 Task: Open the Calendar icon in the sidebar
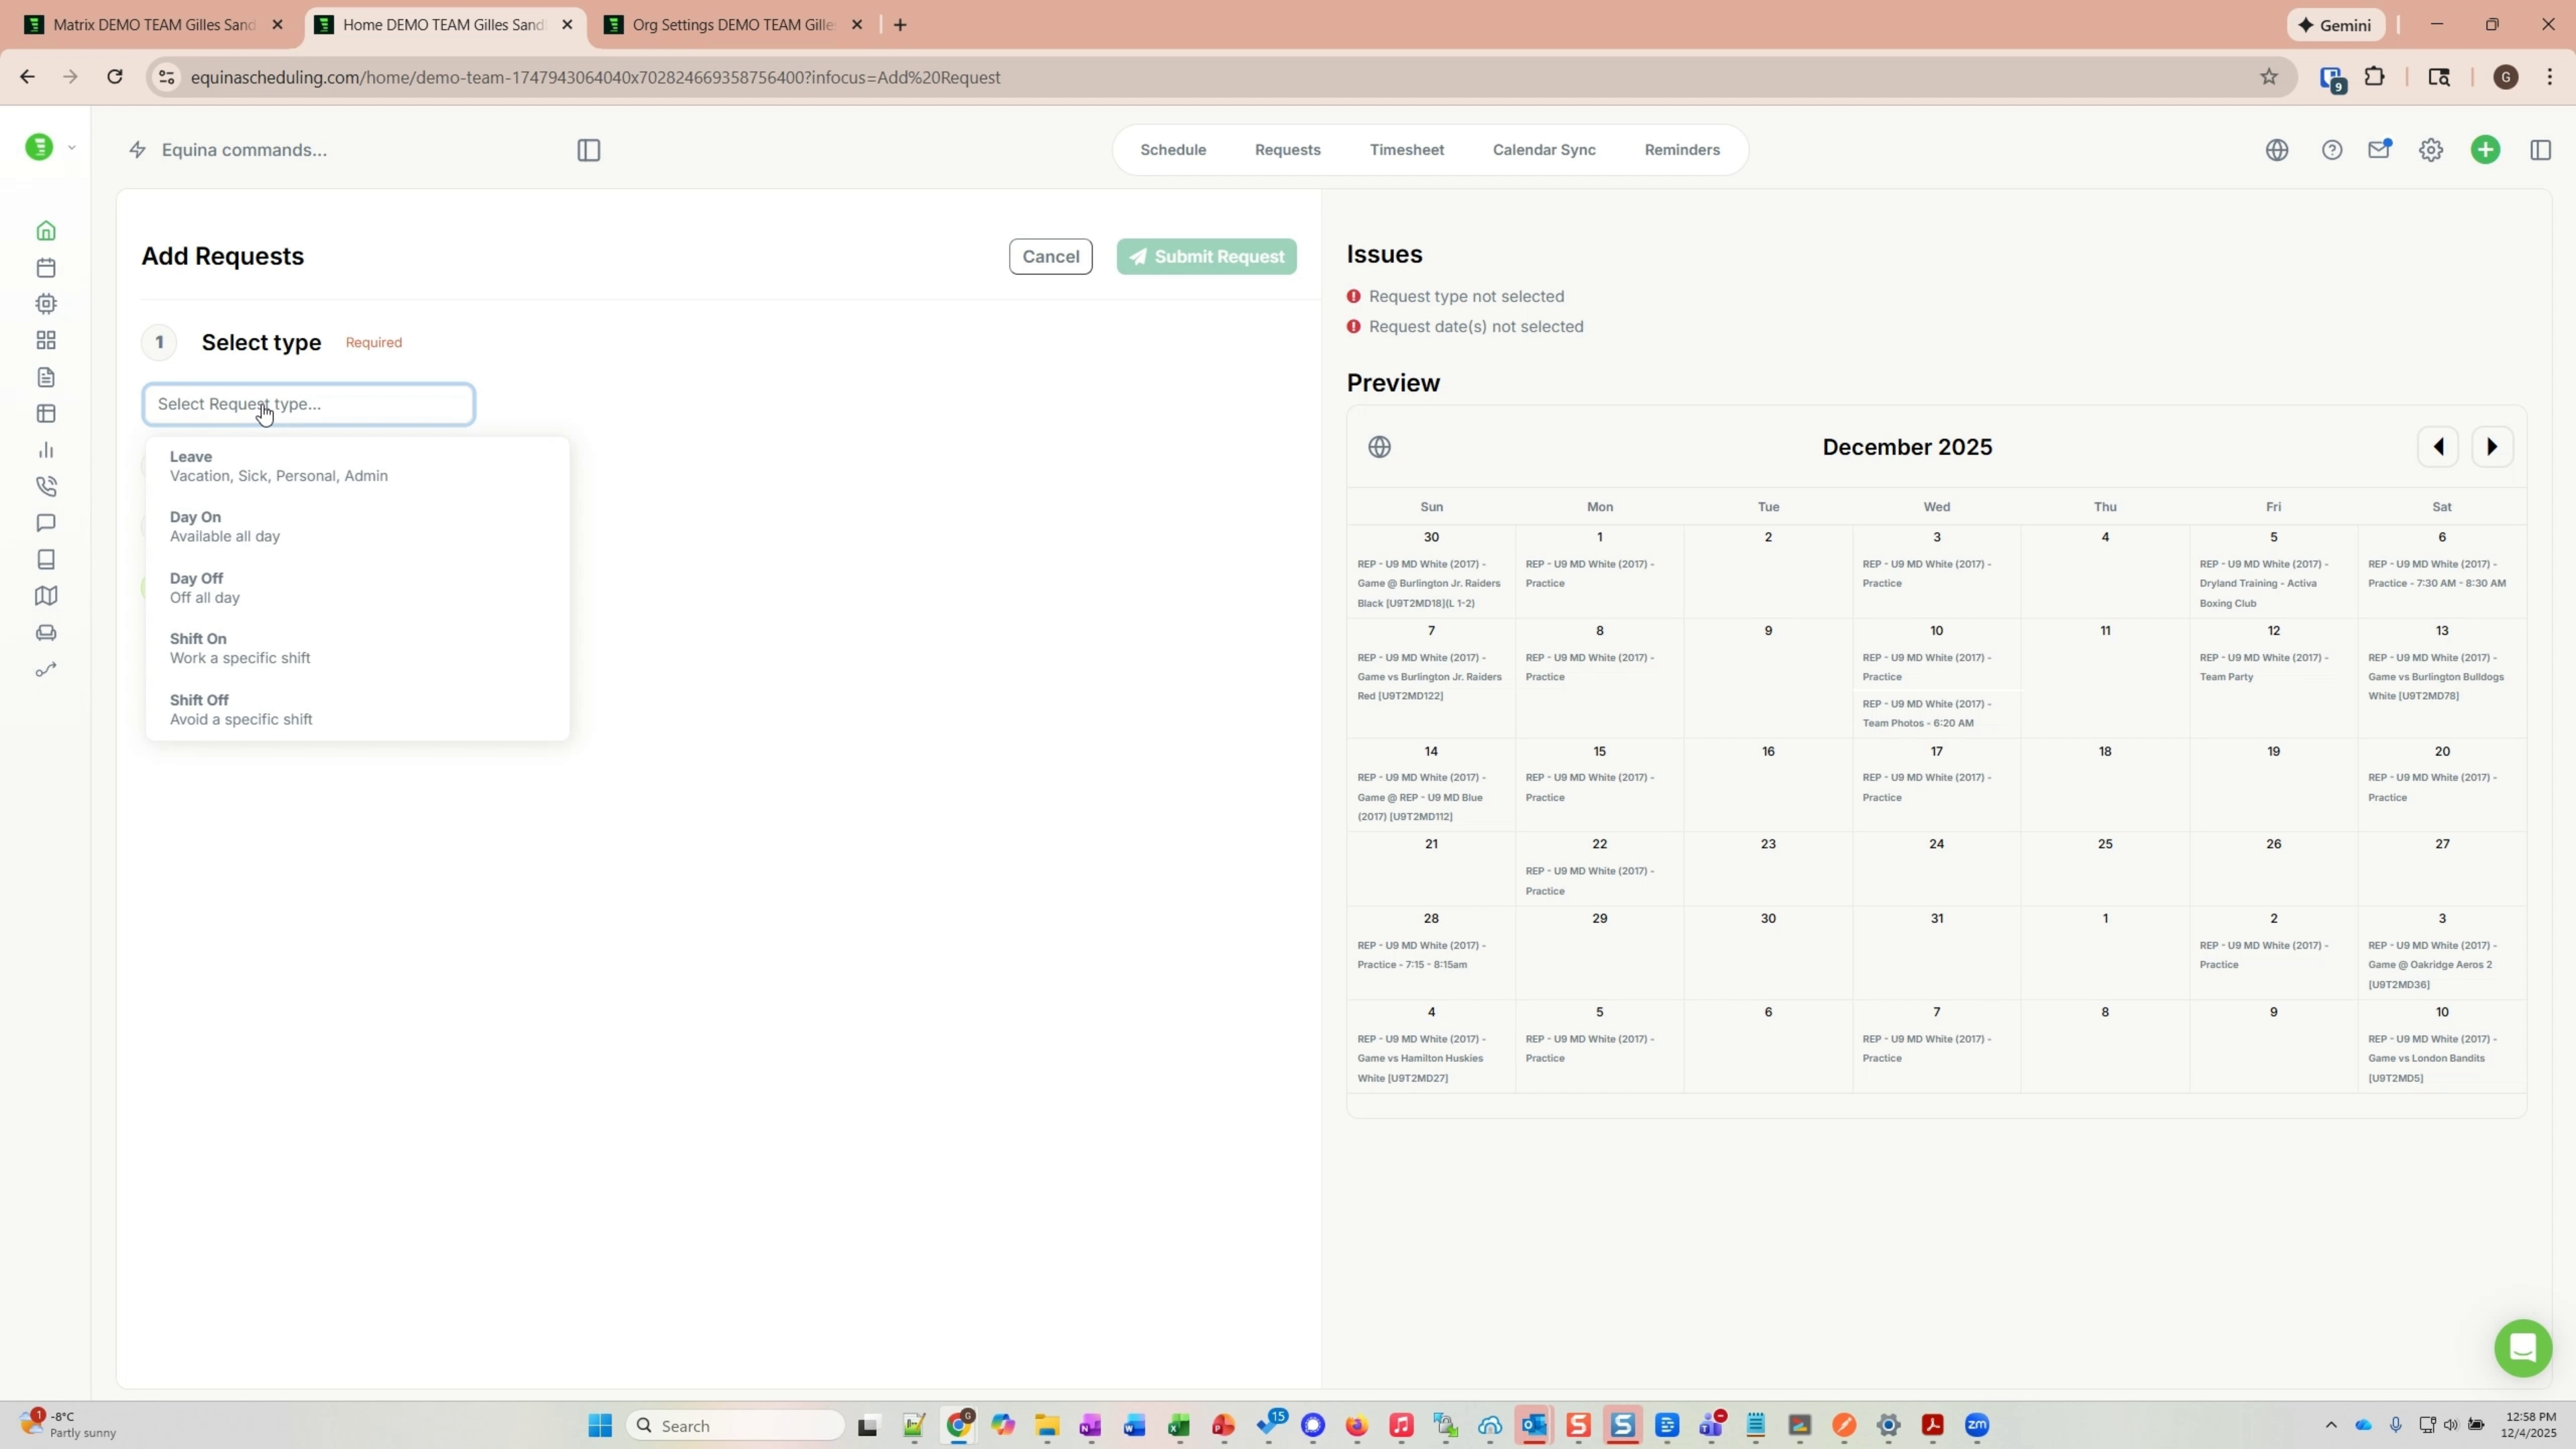point(46,267)
